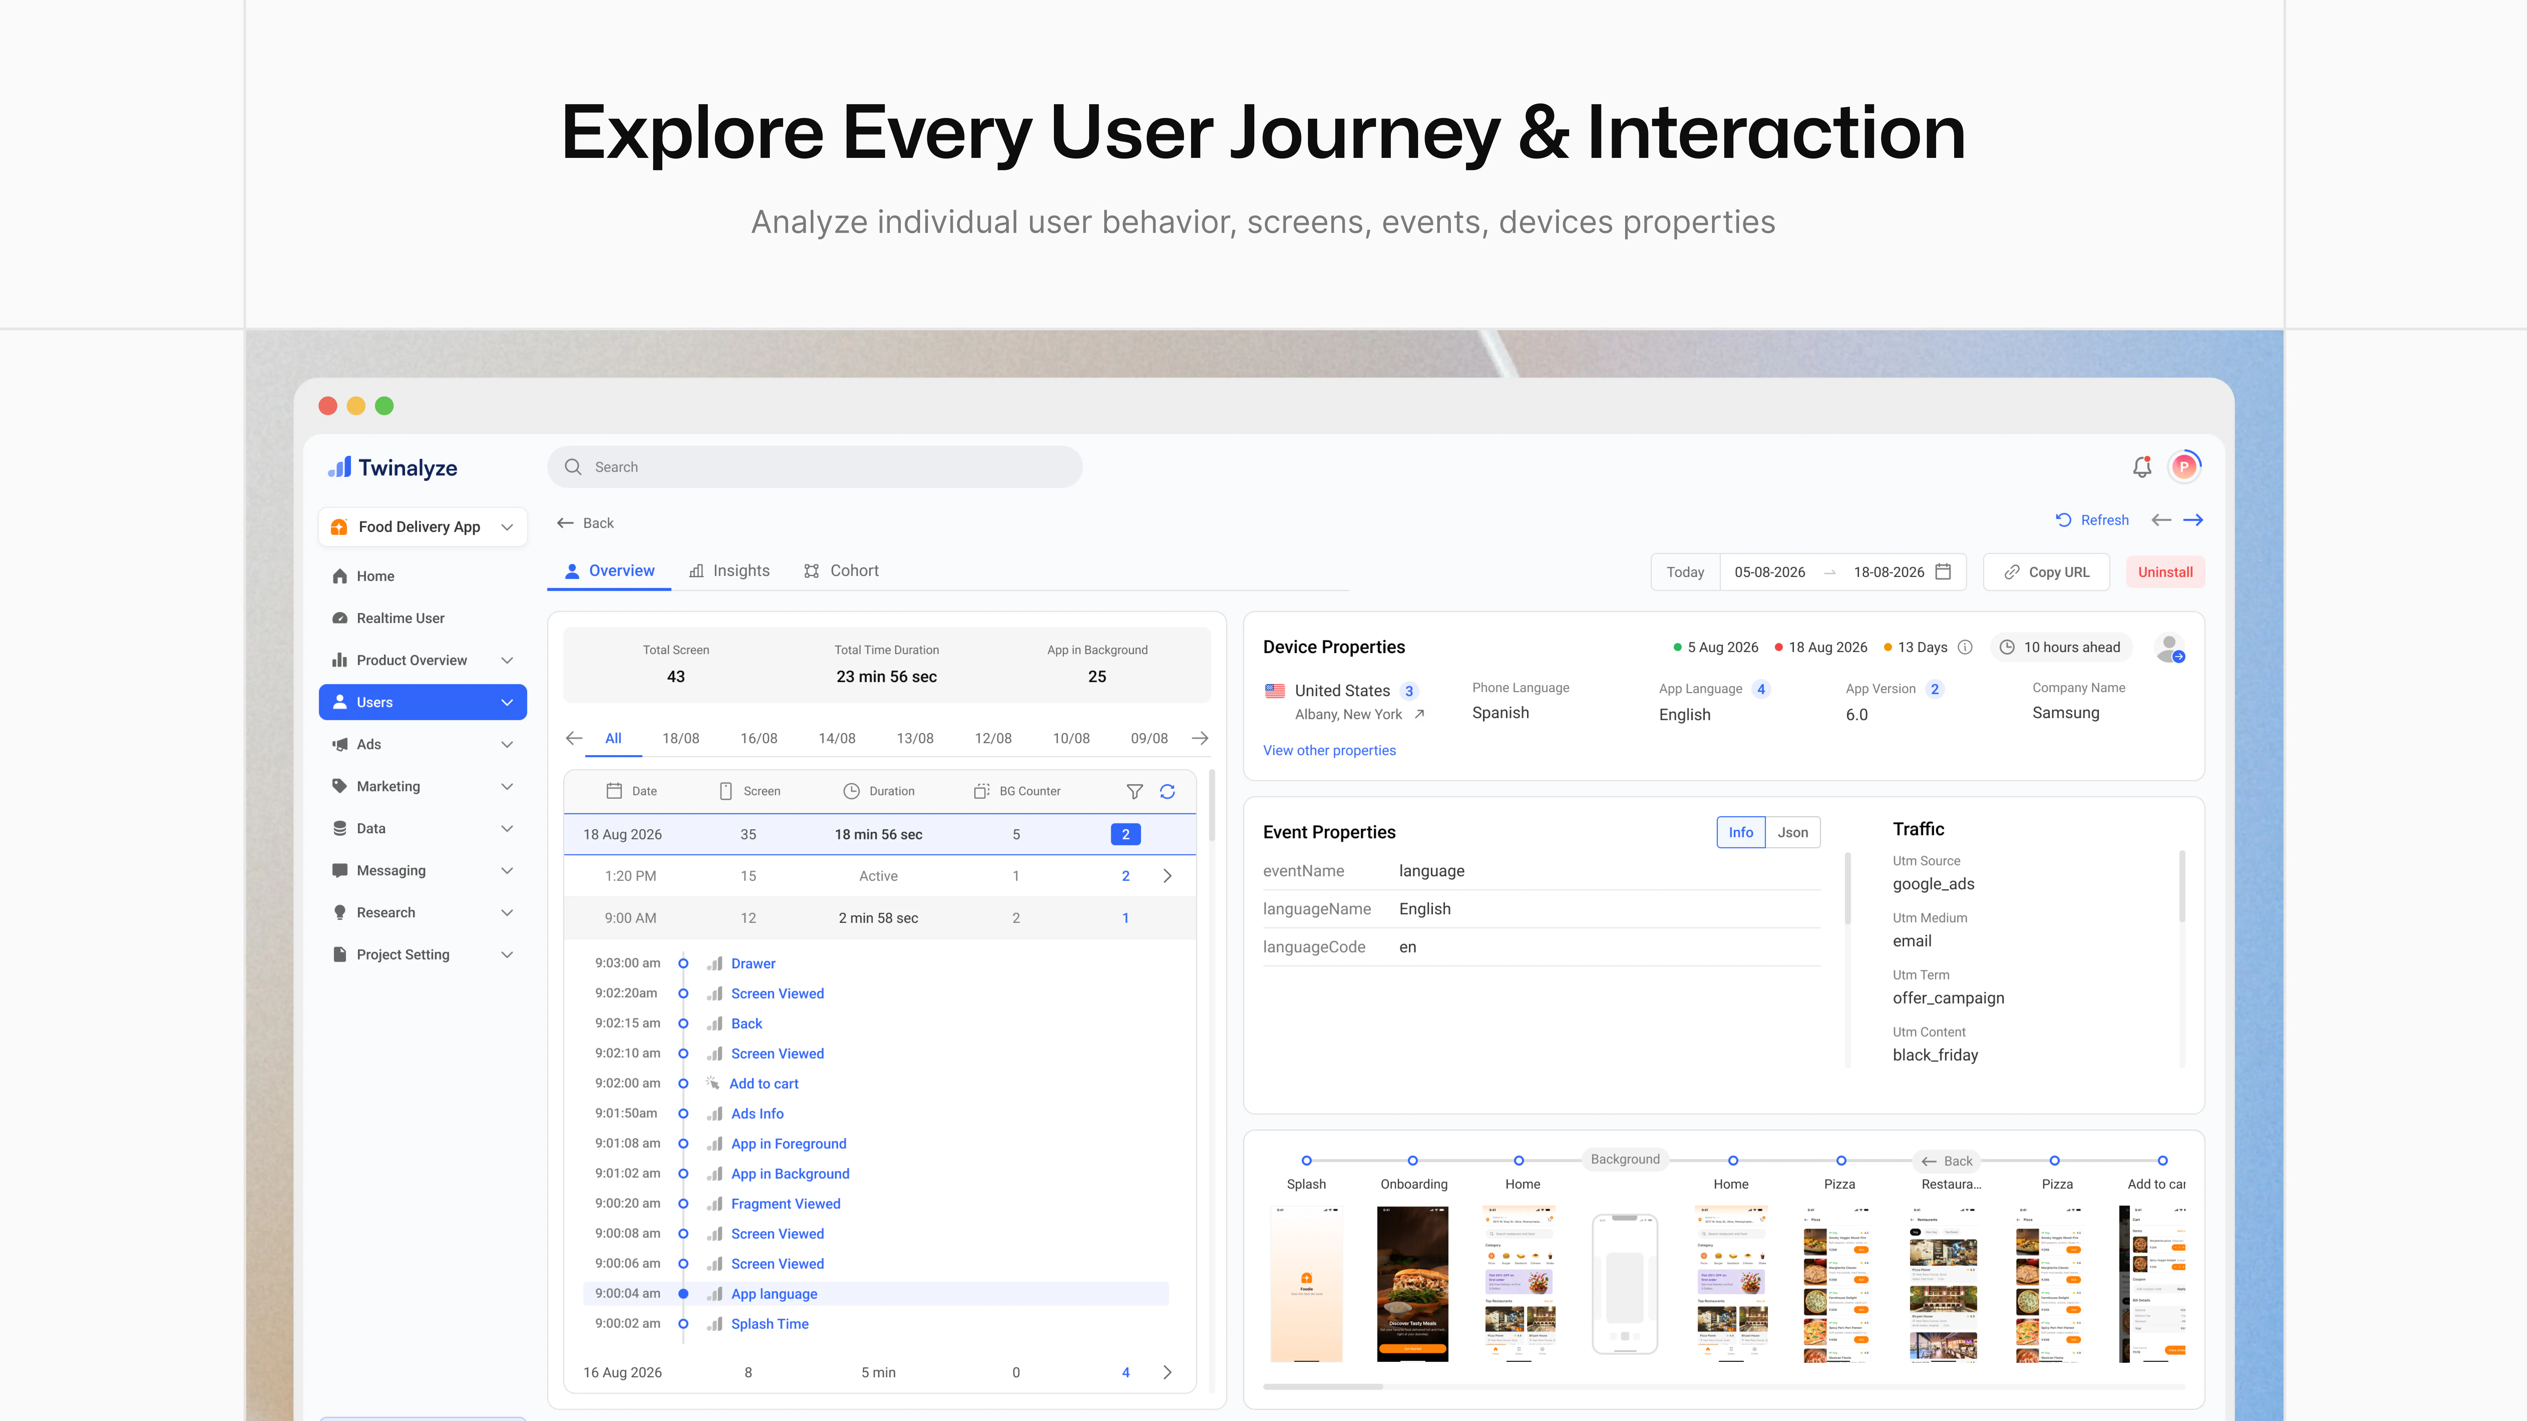The image size is (2527, 1421).
Task: Open the date range calendar icon
Action: (1943, 572)
